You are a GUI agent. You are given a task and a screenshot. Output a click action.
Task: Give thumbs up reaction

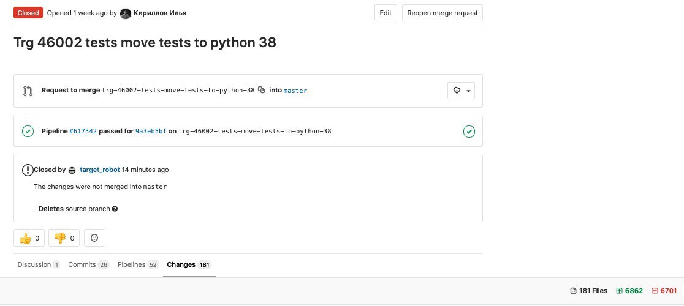pos(29,238)
